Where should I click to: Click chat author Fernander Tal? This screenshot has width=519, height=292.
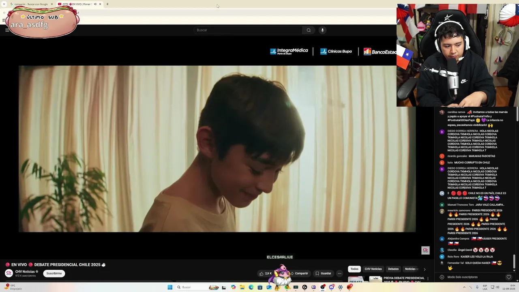456,263
